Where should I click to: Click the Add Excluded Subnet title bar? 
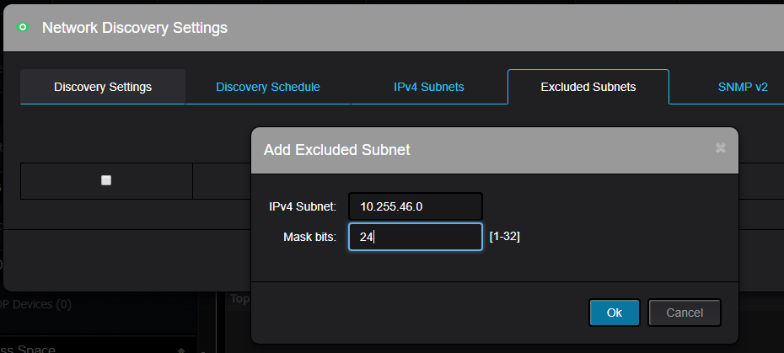(495, 150)
